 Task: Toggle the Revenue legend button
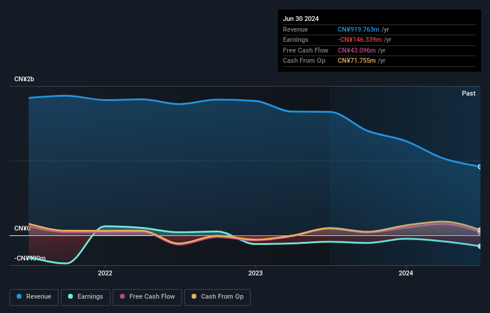[34, 297]
